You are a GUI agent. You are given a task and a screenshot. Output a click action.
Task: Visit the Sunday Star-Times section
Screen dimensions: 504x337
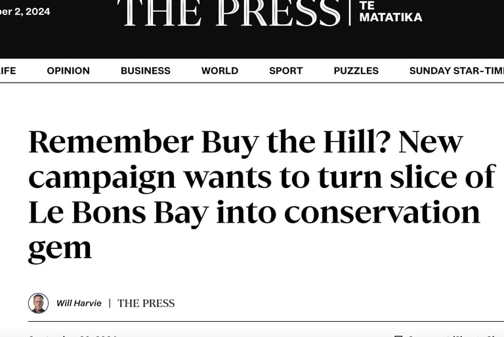pyautogui.click(x=456, y=71)
